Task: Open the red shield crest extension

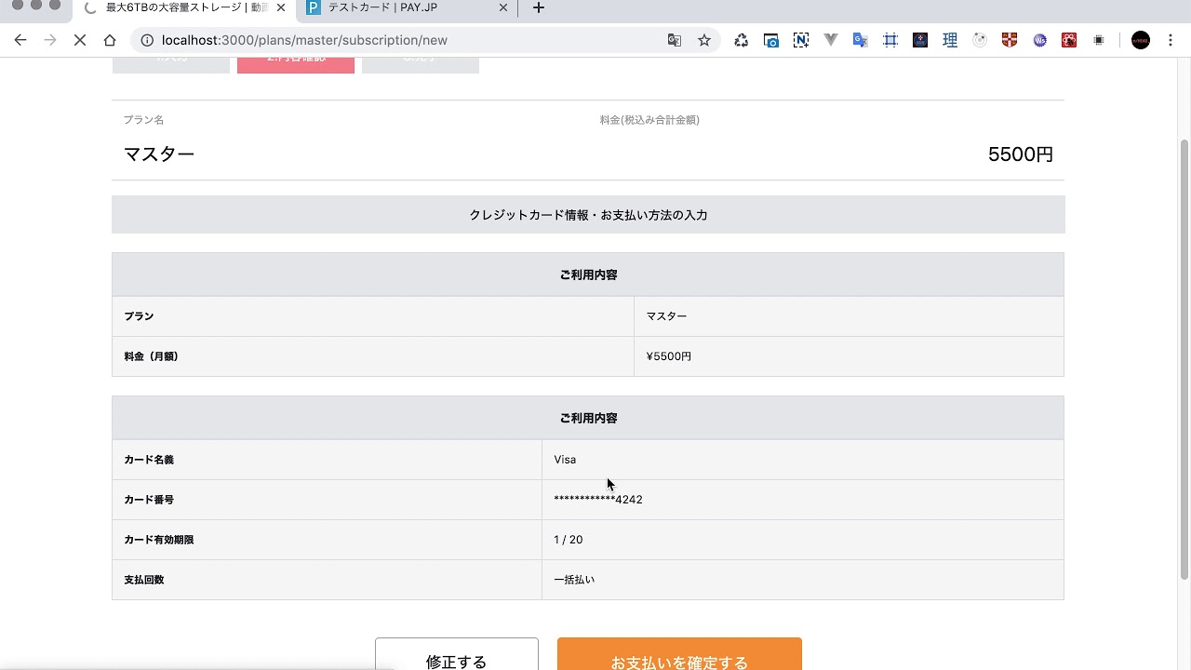Action: pos(1010,40)
